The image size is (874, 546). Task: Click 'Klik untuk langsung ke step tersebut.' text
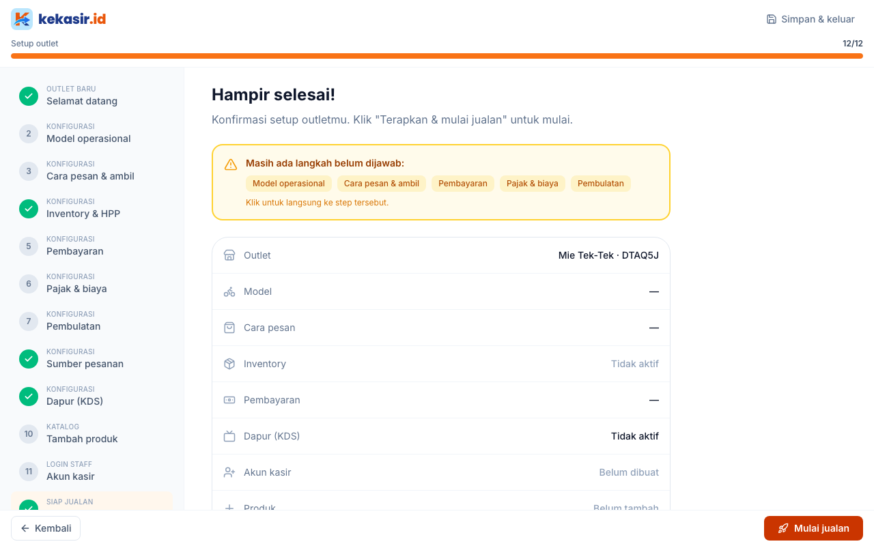(317, 203)
